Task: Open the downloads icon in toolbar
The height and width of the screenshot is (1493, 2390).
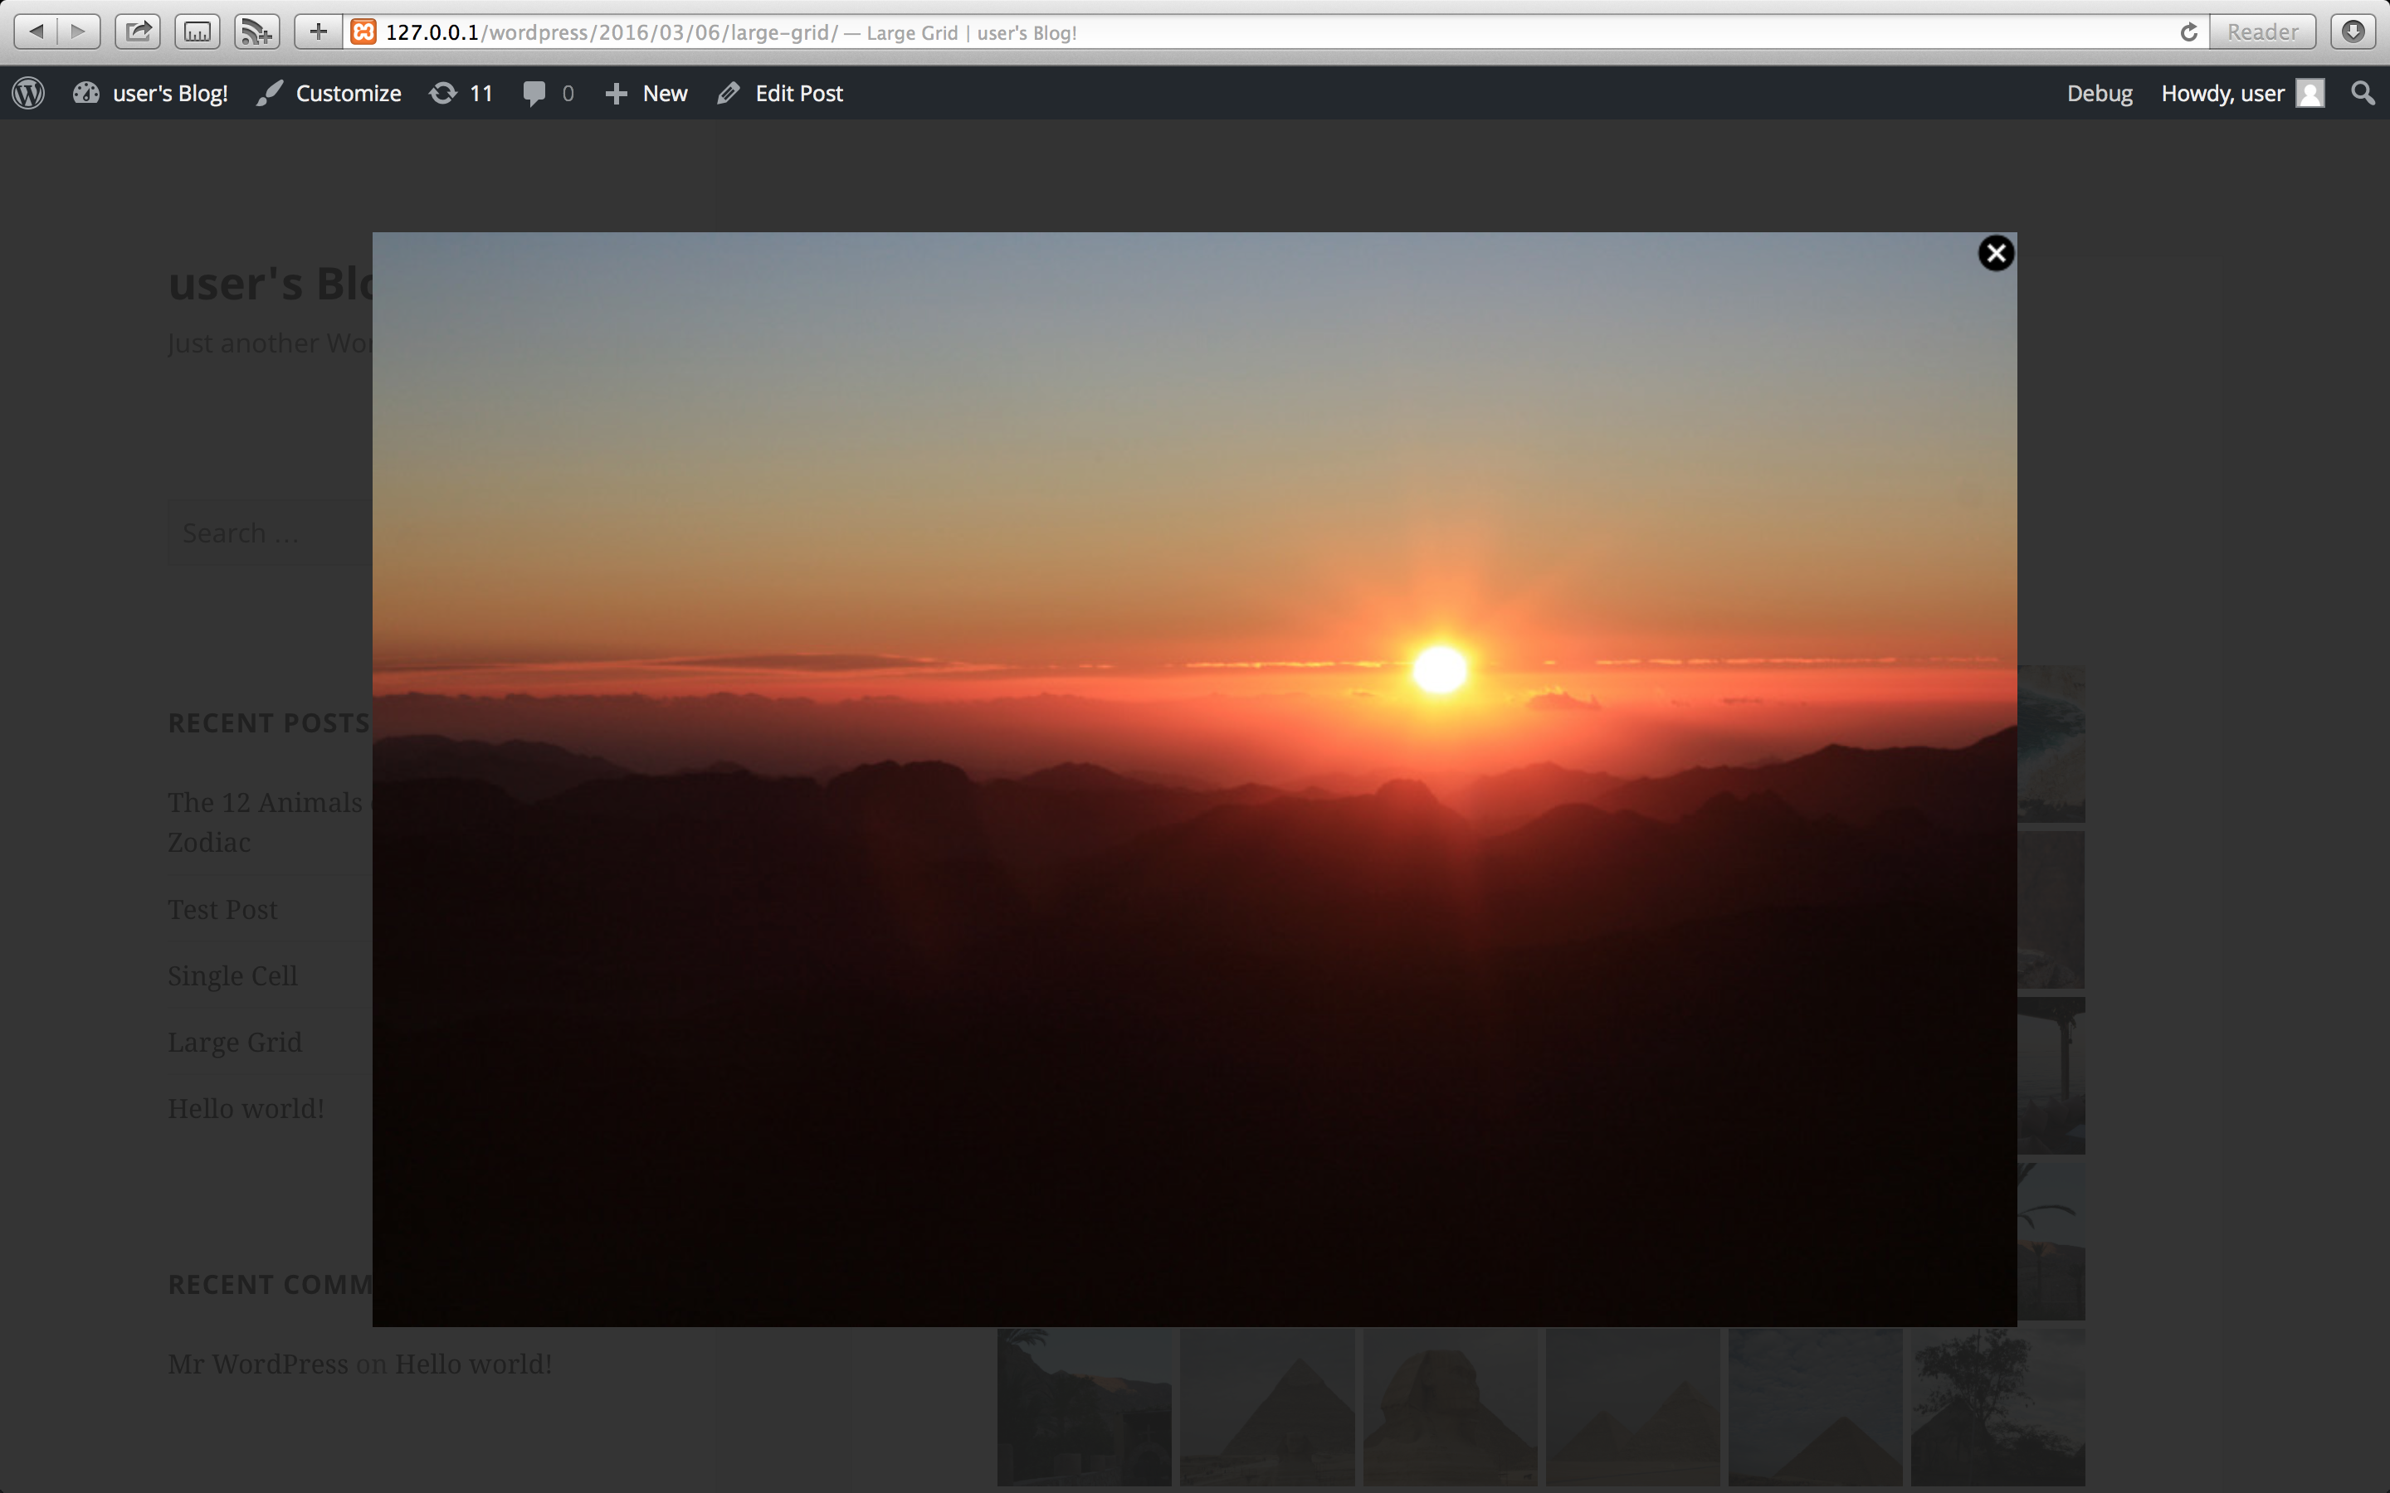Action: (2353, 32)
